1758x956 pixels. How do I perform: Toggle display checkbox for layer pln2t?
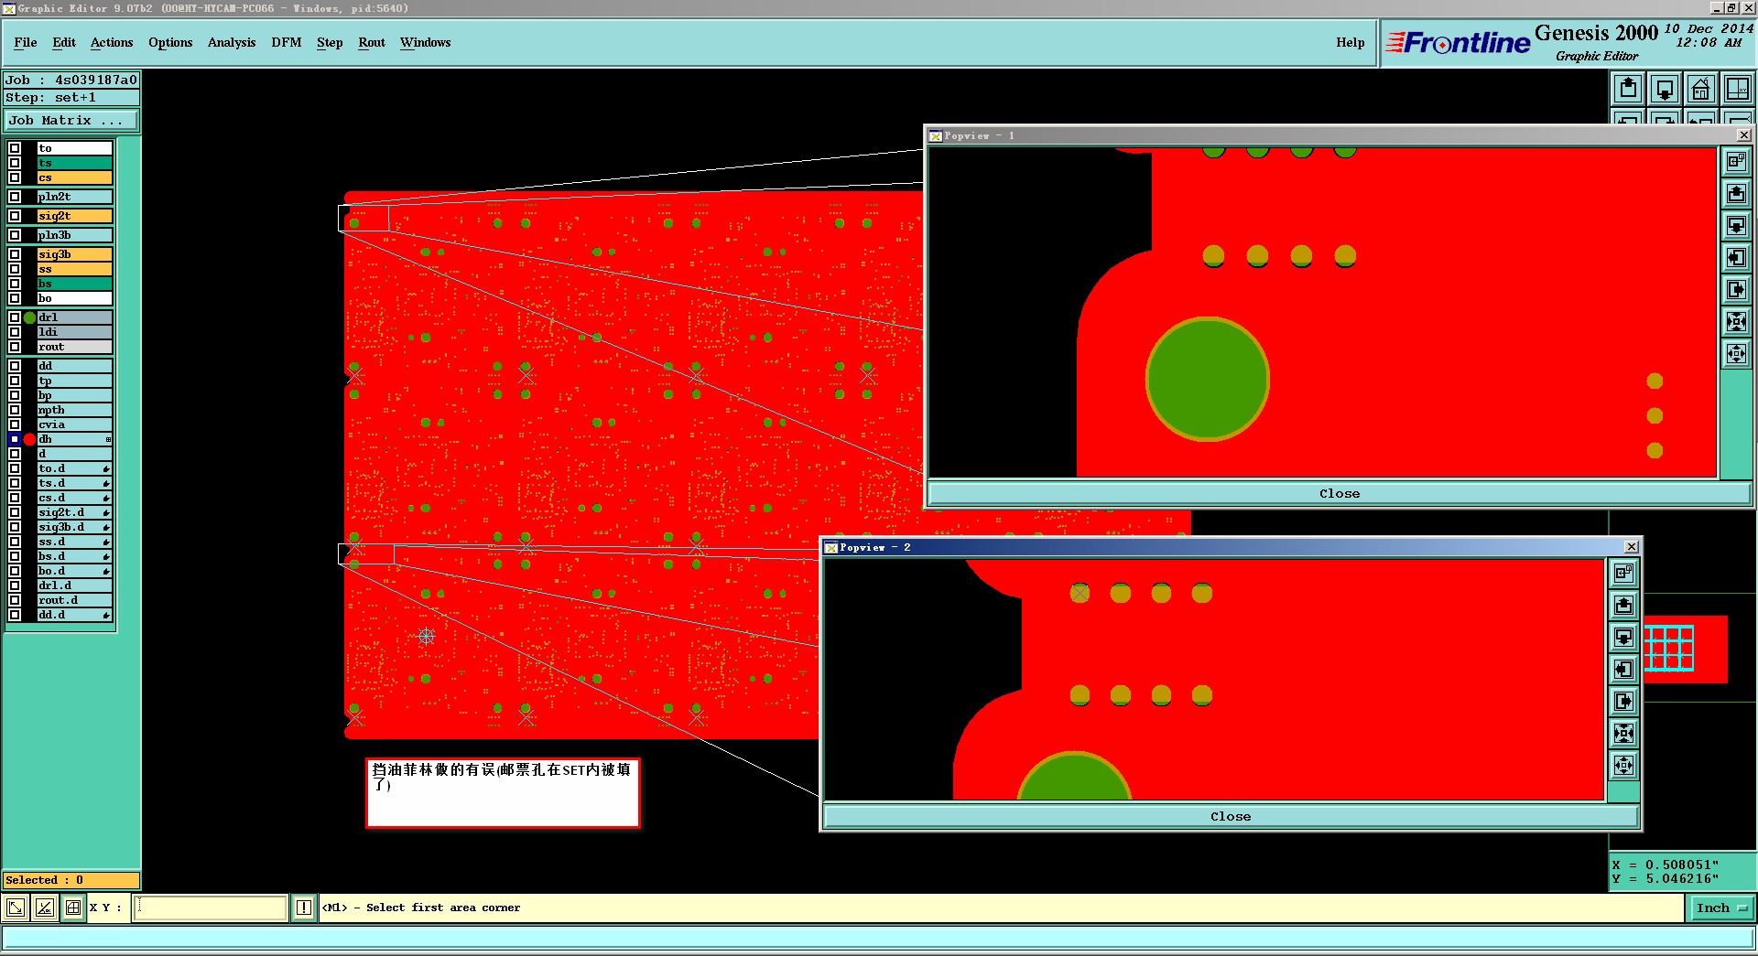click(x=15, y=197)
